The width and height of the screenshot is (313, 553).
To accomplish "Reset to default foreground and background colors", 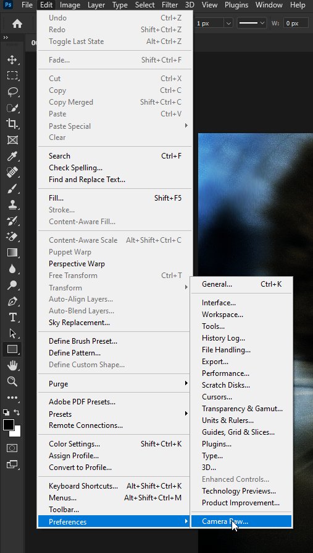I will 6,412.
